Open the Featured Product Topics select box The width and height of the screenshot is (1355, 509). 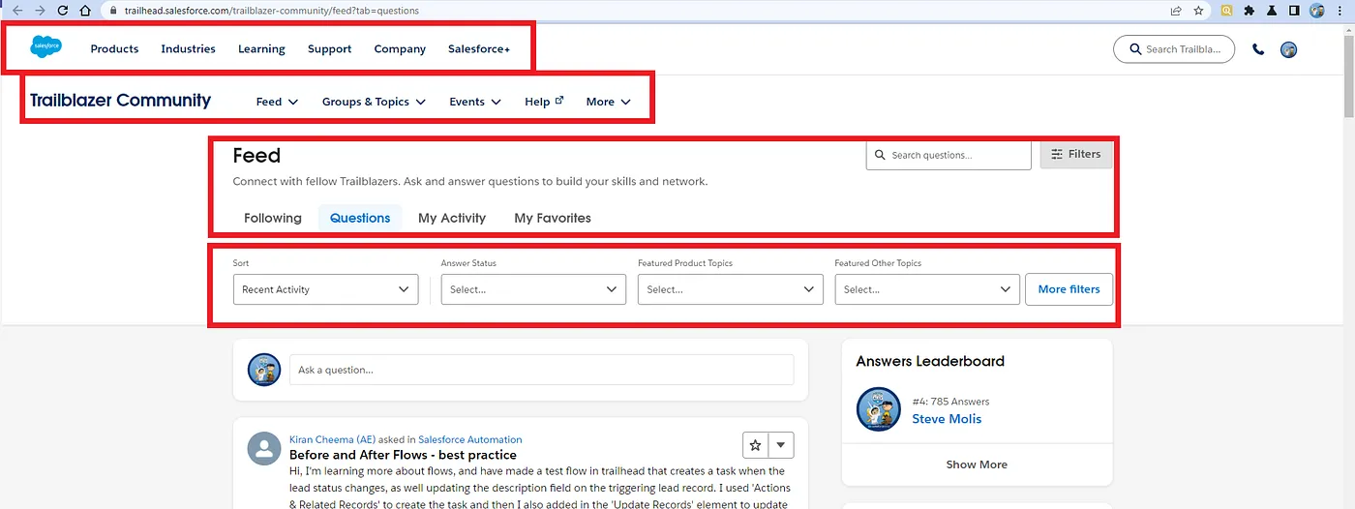(x=731, y=289)
